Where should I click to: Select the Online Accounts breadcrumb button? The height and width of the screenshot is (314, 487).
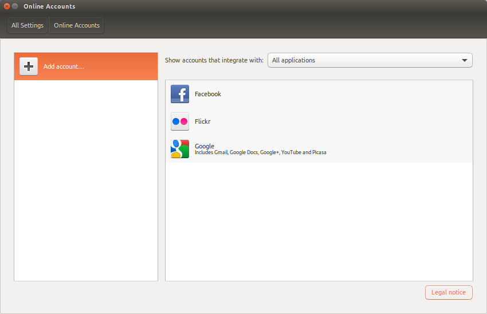tap(76, 25)
